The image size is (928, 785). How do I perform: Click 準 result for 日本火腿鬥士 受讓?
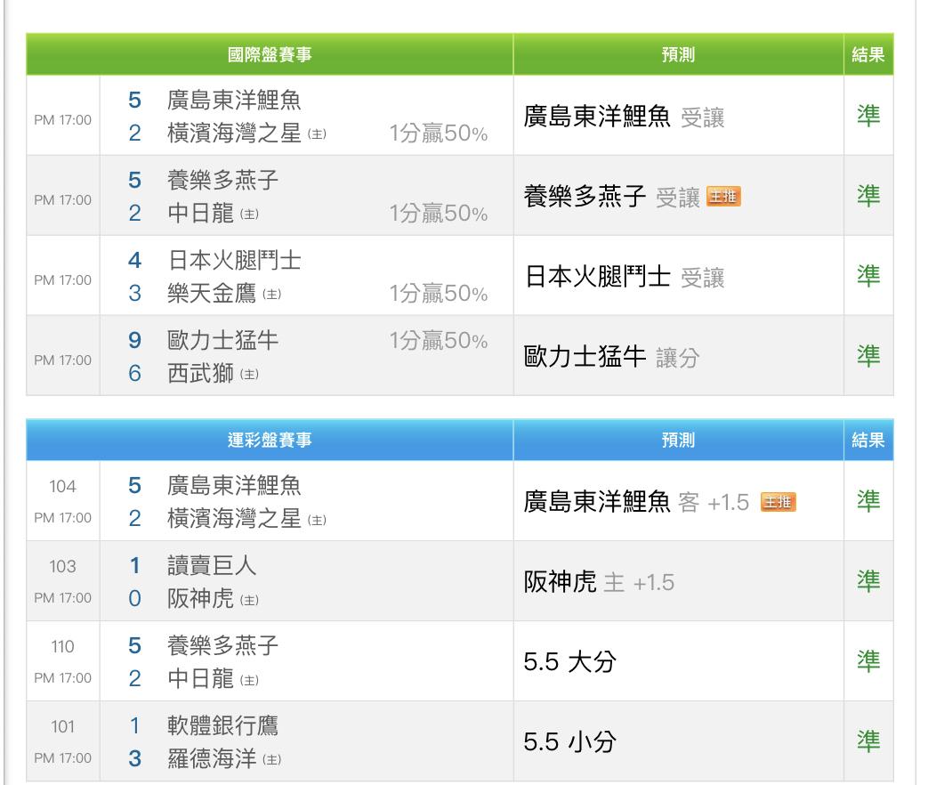[868, 276]
